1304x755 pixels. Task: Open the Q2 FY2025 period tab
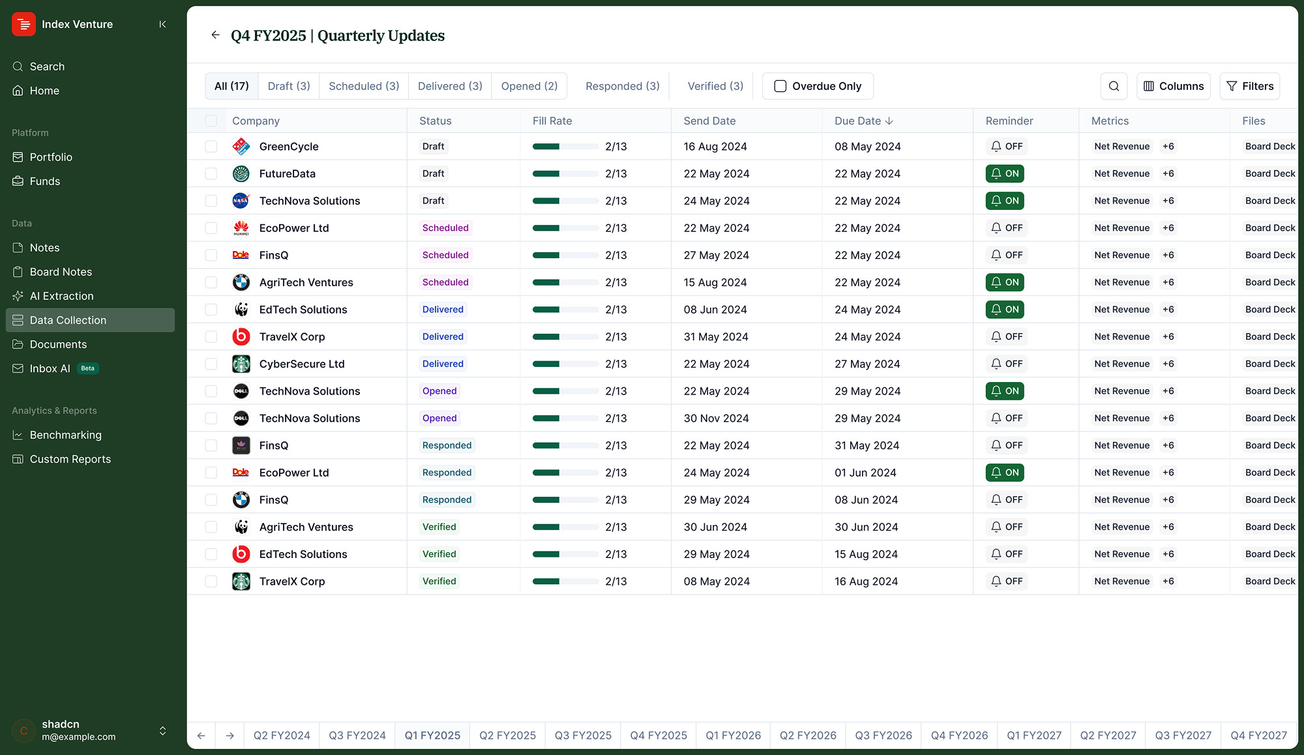pos(507,735)
